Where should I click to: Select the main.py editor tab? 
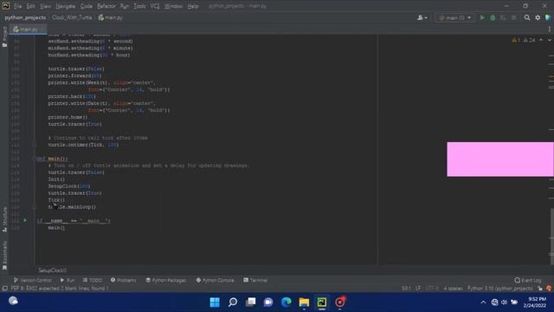[x=29, y=29]
